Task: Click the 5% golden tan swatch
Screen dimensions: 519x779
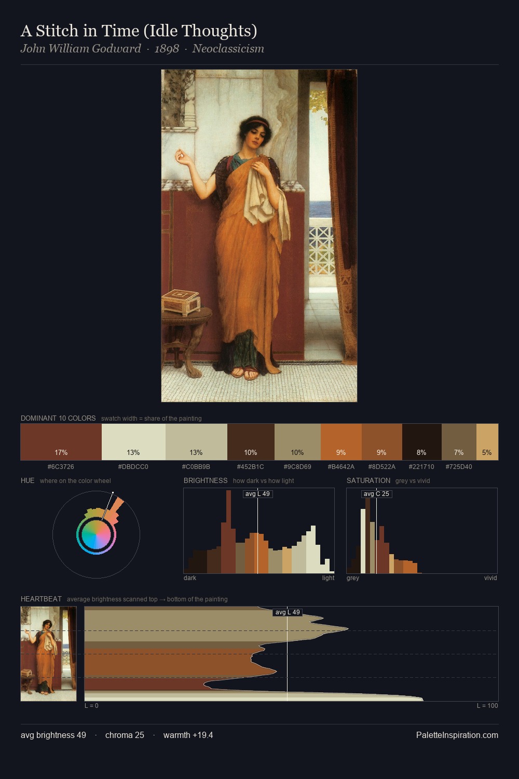Action: pyautogui.click(x=487, y=442)
